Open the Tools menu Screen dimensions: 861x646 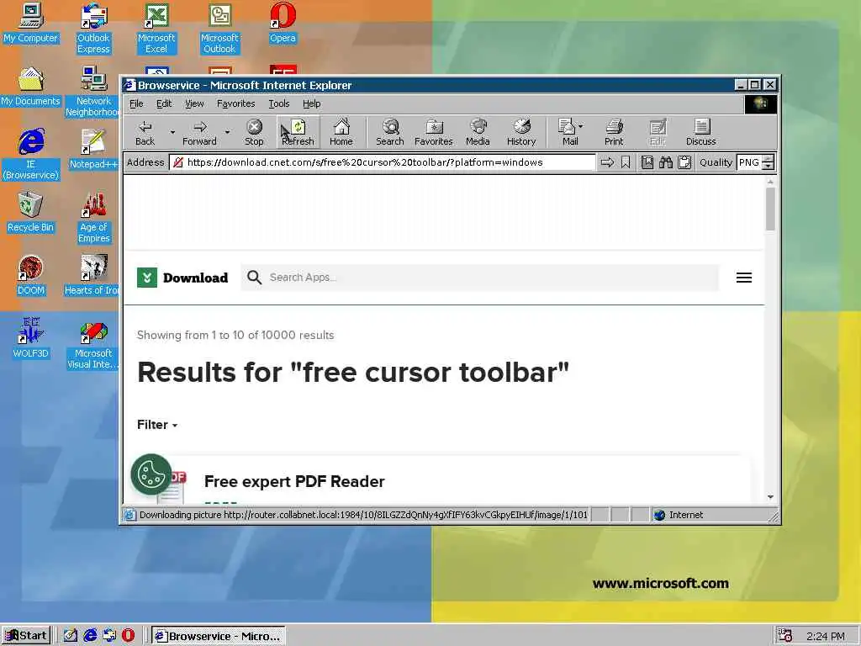pos(279,103)
